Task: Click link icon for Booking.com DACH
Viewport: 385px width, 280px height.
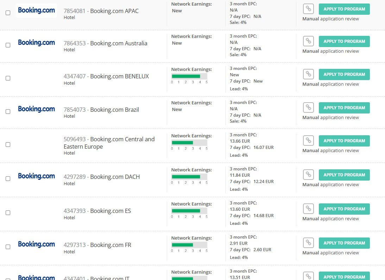Action: (308, 175)
